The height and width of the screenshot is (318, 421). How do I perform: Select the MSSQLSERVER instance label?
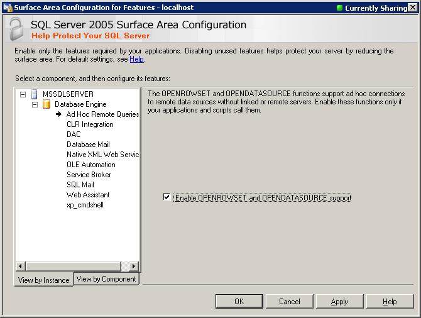[68, 94]
